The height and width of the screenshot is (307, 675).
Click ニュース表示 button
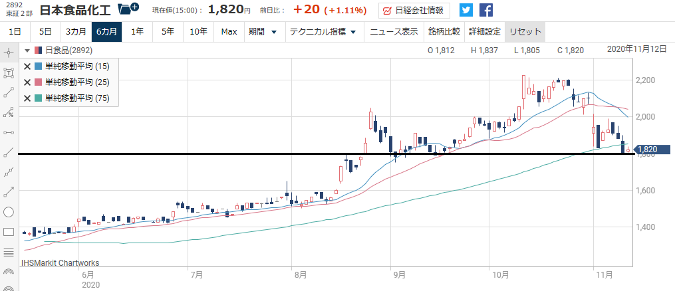point(394,32)
